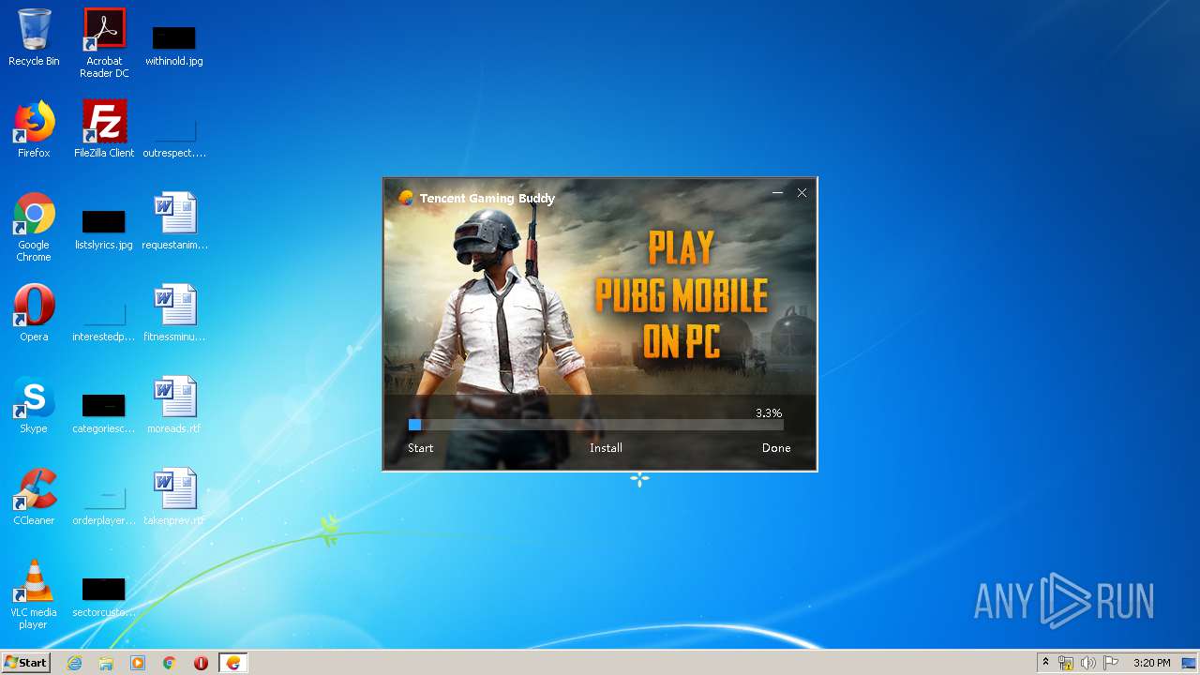Click the Install stage label
1200x675 pixels.
606,448
